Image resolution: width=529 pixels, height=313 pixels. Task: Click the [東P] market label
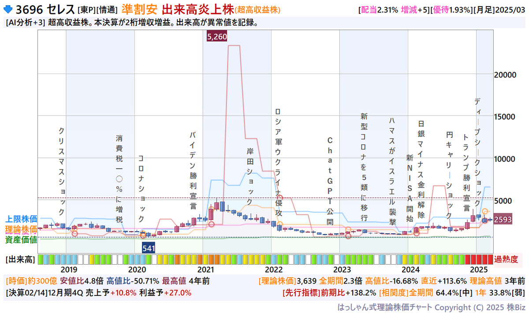(87, 10)
